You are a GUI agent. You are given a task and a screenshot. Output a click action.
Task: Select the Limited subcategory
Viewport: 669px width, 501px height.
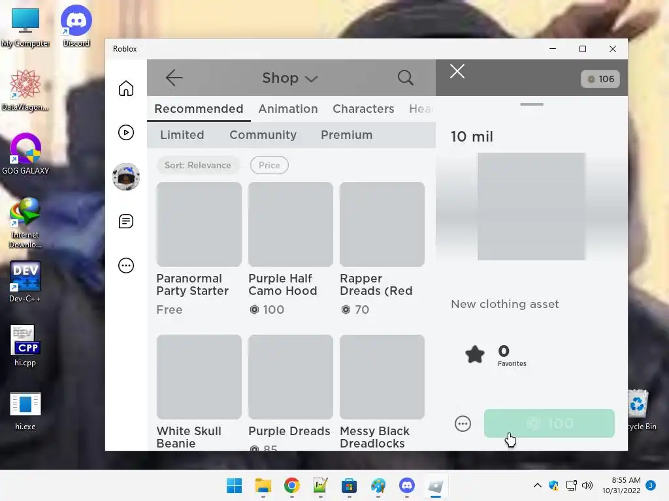pos(182,135)
